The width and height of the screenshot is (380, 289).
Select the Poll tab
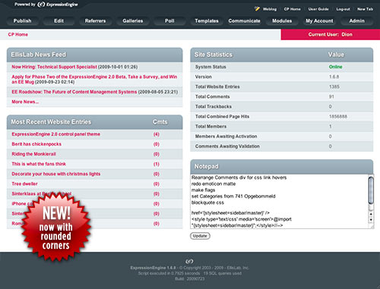169,21
